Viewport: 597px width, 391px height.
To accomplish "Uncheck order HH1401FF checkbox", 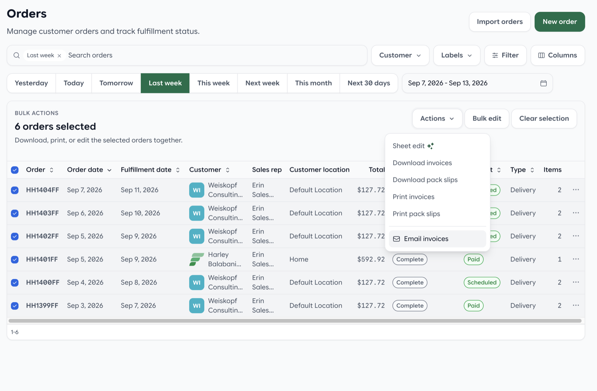I will click(x=15, y=259).
